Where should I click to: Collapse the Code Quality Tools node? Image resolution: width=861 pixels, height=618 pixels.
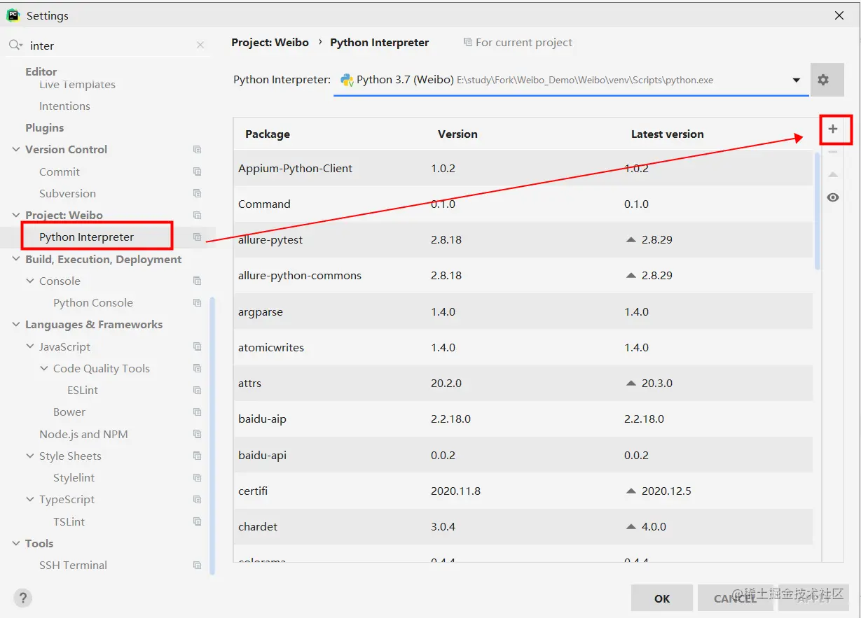(x=44, y=368)
